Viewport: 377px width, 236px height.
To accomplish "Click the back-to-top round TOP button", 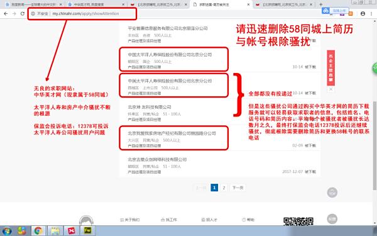I will [x=332, y=193].
